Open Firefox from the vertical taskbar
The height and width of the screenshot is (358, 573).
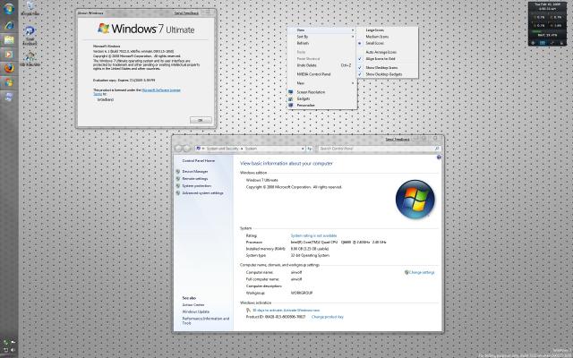pyautogui.click(x=9, y=68)
